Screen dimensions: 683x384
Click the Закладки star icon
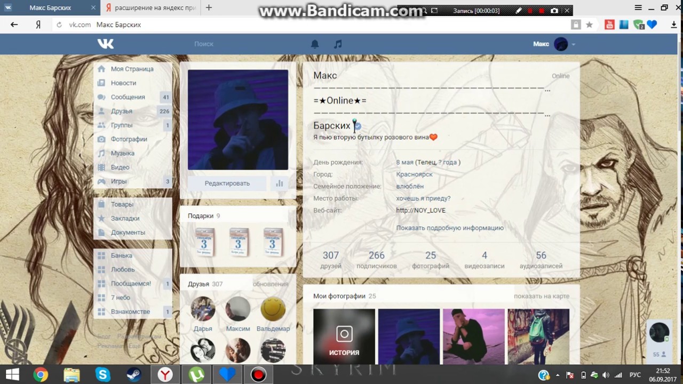click(101, 218)
